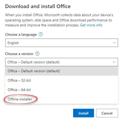
Task: Select highlighted Office – Default version list option
Action: click(x=62, y=71)
